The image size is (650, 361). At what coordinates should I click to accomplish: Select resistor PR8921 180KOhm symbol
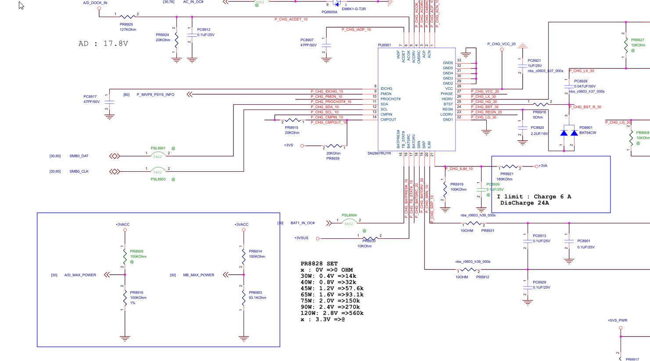tap(509, 166)
